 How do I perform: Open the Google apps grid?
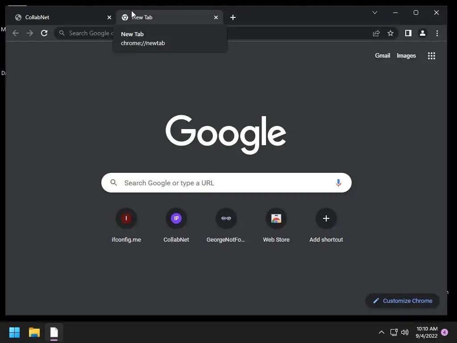tap(432, 56)
